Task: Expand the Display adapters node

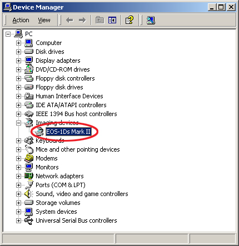Action: (x=18, y=61)
